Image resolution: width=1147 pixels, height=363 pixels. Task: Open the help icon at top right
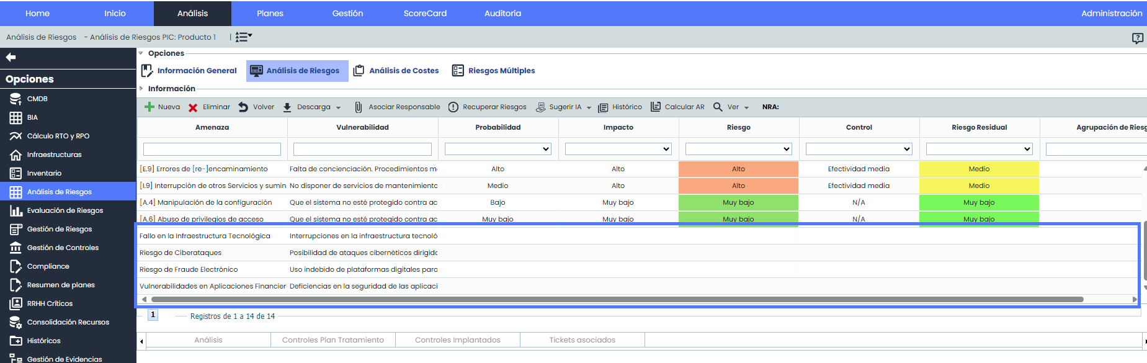(1137, 38)
